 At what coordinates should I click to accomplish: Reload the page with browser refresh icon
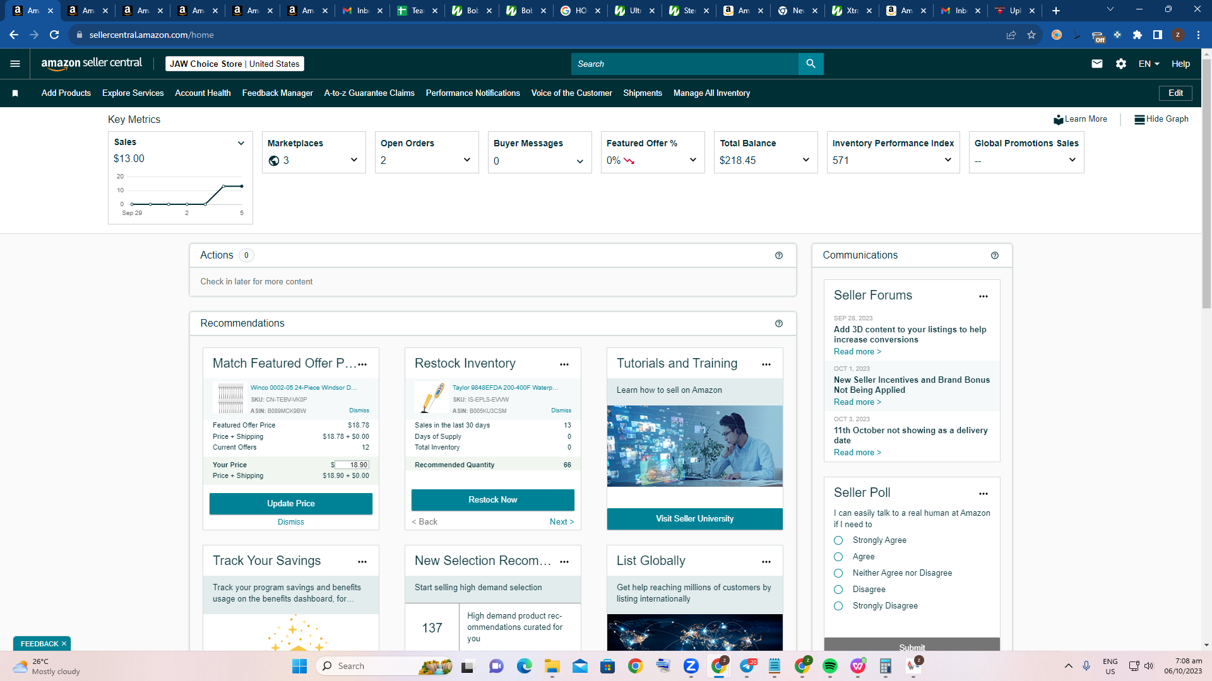click(54, 35)
